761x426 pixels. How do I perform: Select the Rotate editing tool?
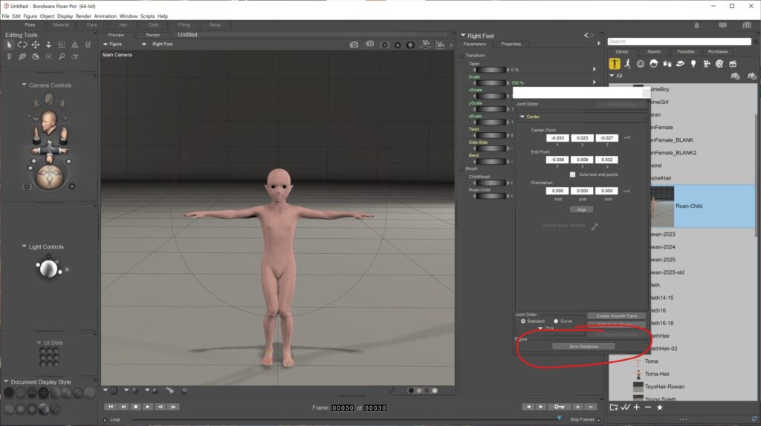pyautogui.click(x=22, y=45)
